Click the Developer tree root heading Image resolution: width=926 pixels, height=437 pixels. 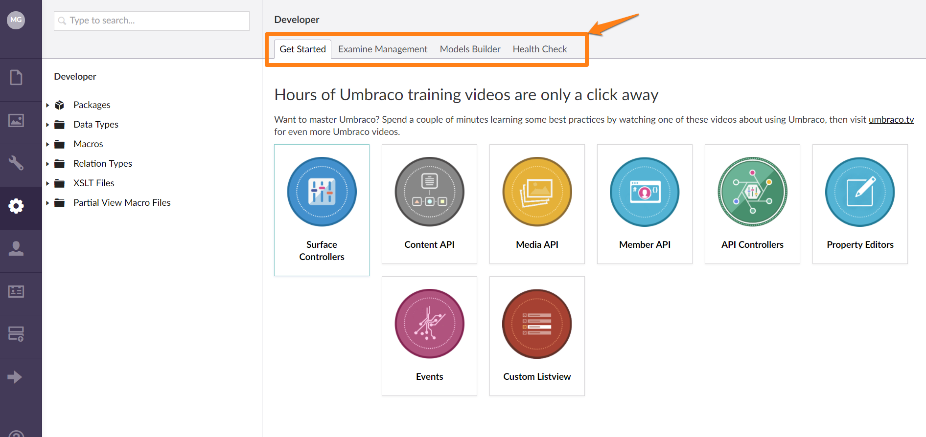point(75,76)
